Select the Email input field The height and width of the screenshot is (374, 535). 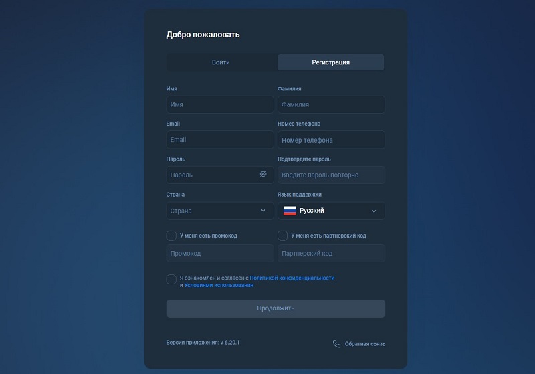click(219, 140)
